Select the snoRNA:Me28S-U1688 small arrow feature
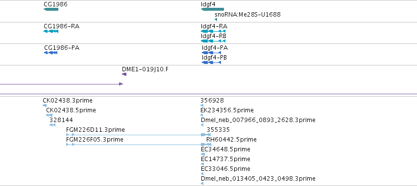This screenshot has height=186, width=417. pyautogui.click(x=216, y=20)
